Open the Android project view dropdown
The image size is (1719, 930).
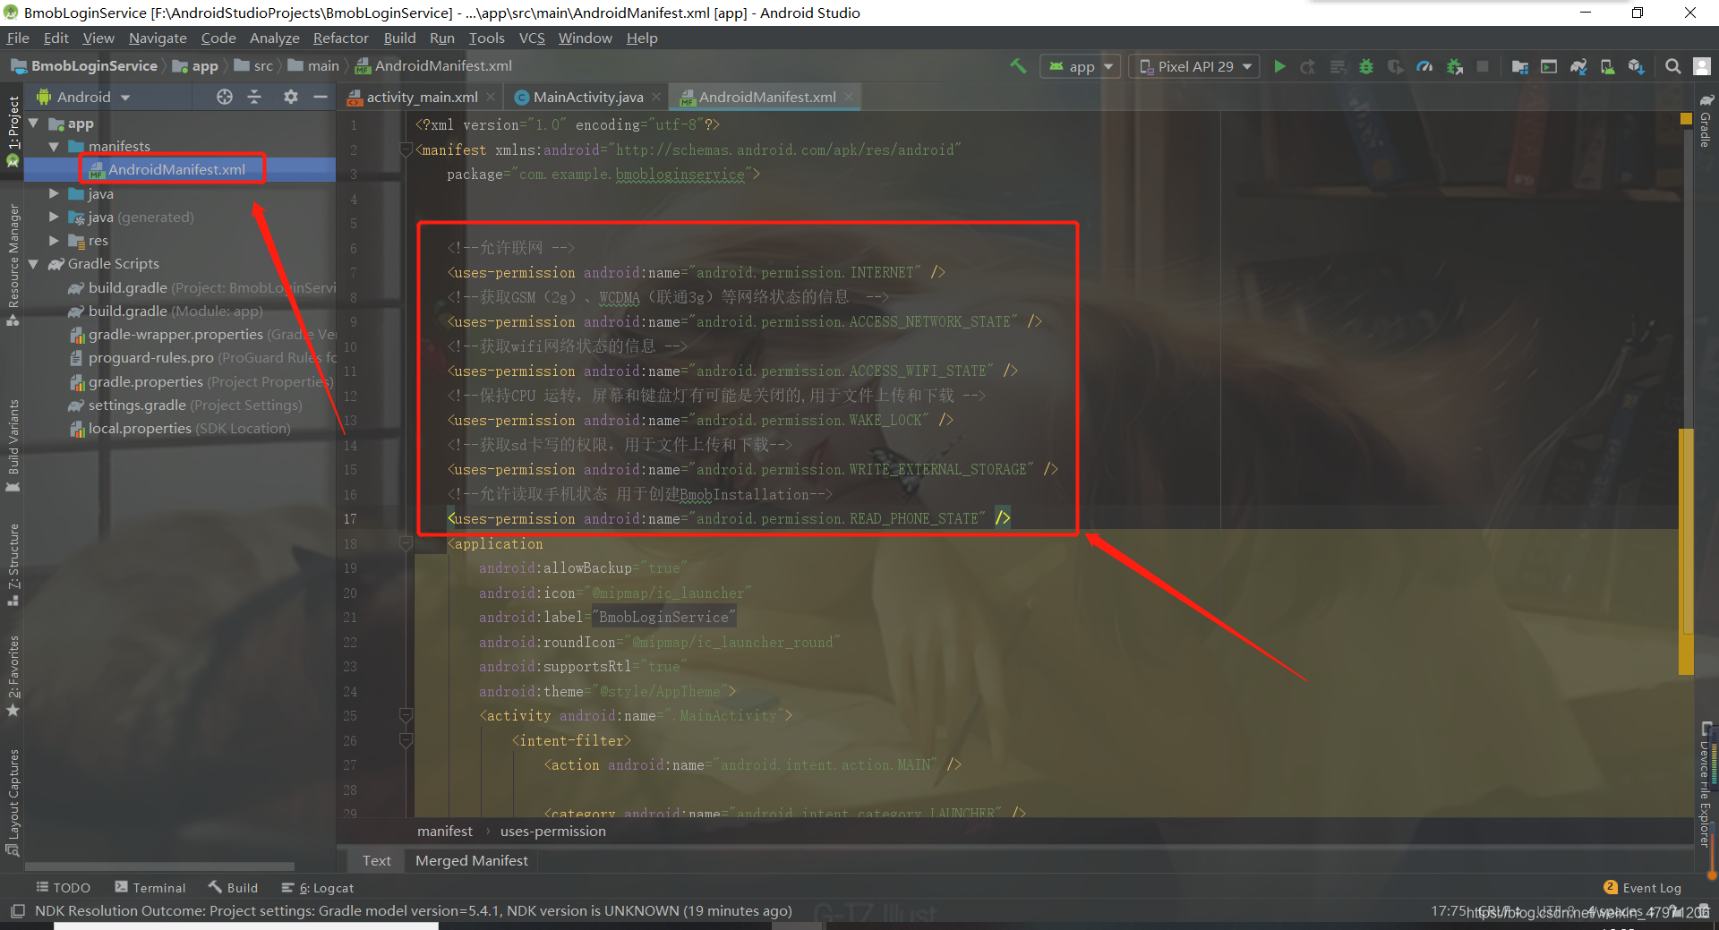(83, 97)
